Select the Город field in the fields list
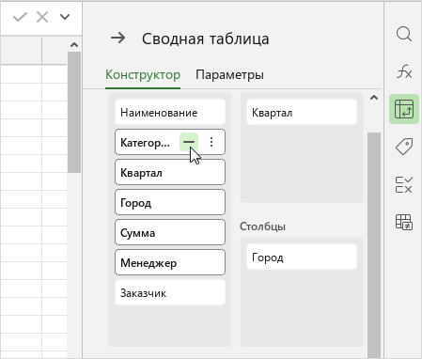422x359 pixels. tap(170, 202)
